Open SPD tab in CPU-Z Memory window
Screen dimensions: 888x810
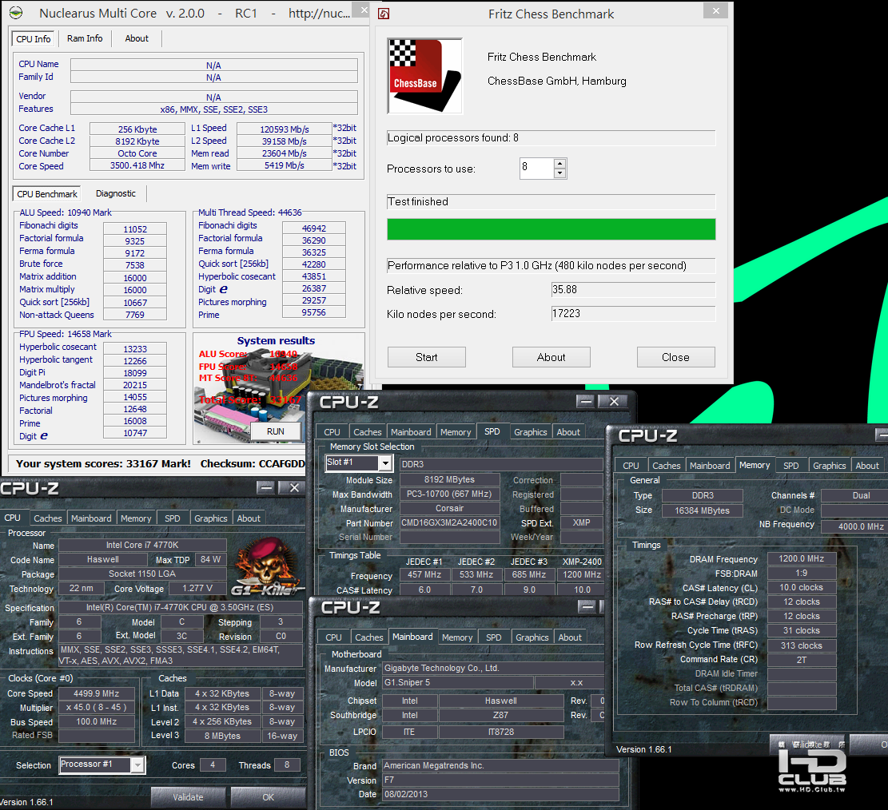click(x=791, y=465)
